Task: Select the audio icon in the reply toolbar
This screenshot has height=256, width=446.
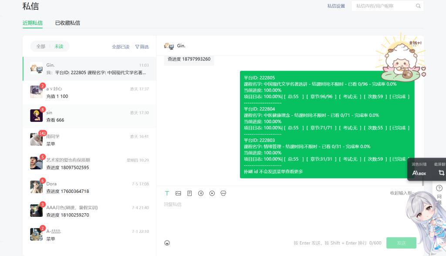Action: point(201,193)
